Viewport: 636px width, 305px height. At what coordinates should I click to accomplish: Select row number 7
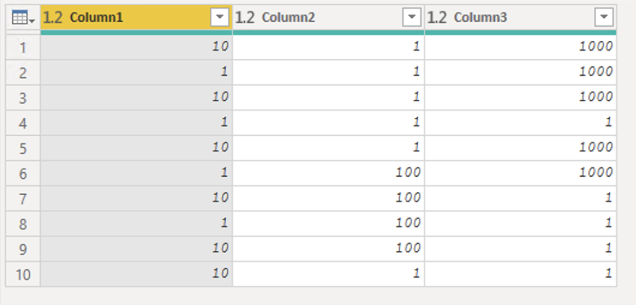[23, 199]
